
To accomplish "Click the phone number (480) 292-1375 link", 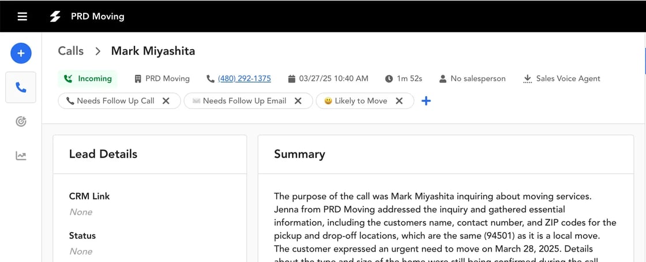I will click(x=245, y=78).
